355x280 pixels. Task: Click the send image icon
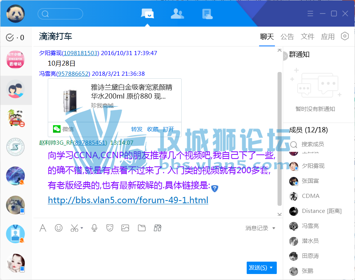coord(125,228)
